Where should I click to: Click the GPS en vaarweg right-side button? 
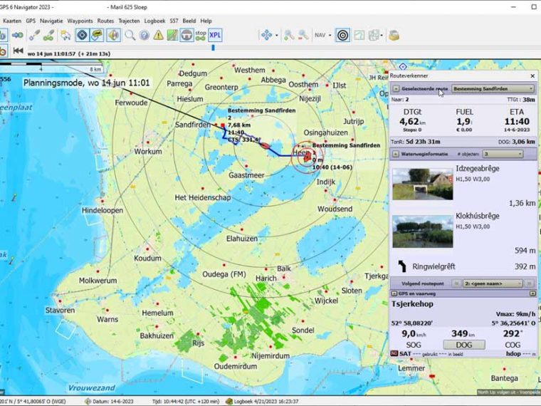pos(532,293)
